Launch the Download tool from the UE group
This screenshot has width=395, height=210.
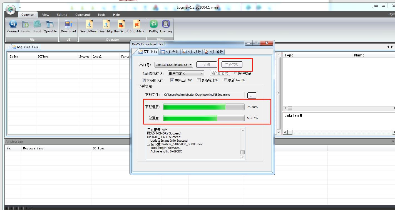[68, 24]
